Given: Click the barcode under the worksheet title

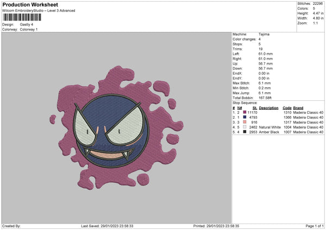Looking at the screenshot, I should pyautogui.click(x=22, y=17).
